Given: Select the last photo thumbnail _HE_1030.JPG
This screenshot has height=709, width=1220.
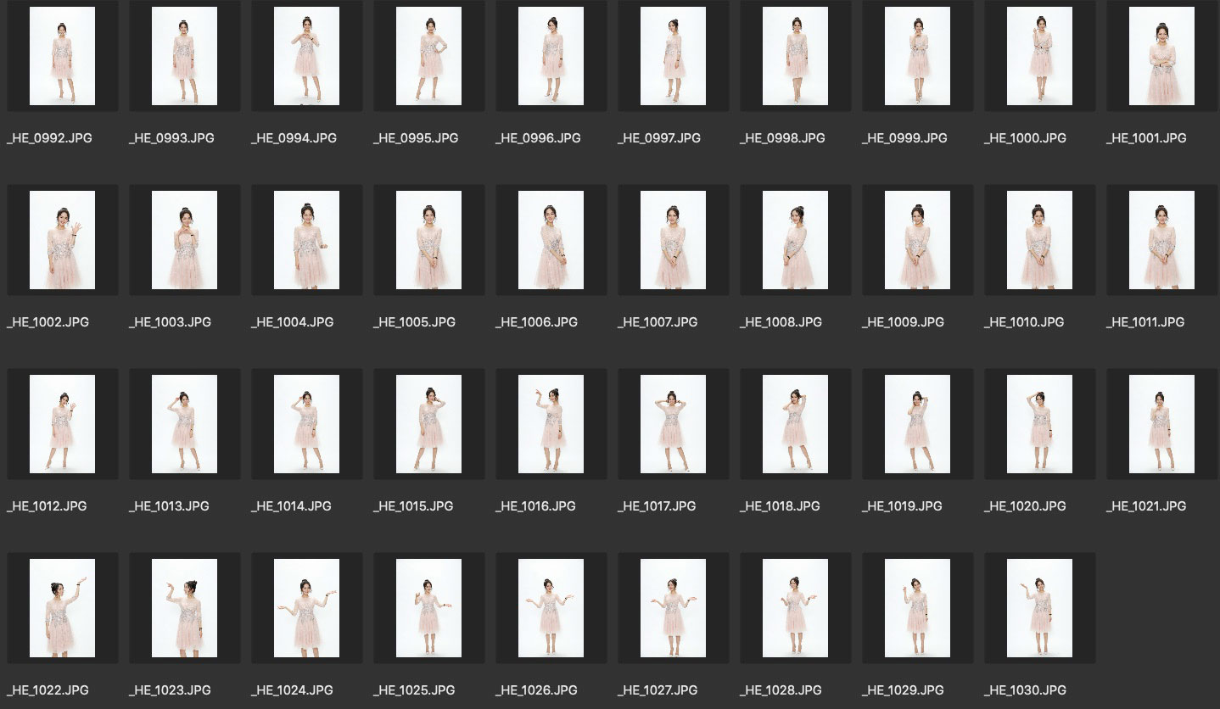Looking at the screenshot, I should coord(1039,608).
